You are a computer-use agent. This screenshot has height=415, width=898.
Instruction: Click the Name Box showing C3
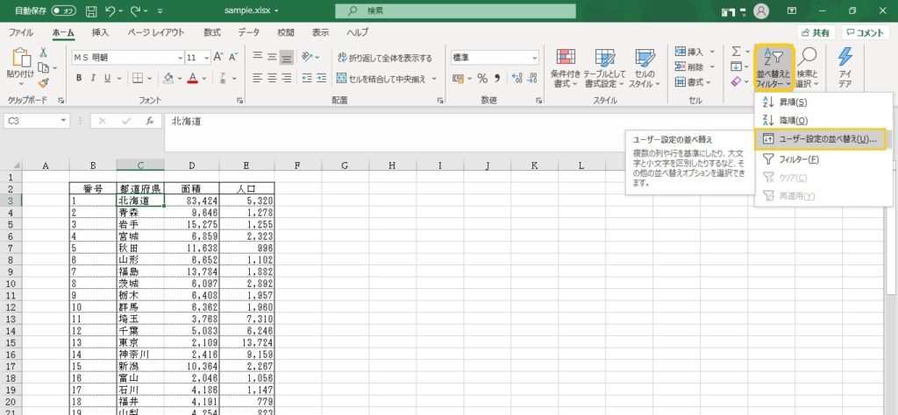click(32, 121)
